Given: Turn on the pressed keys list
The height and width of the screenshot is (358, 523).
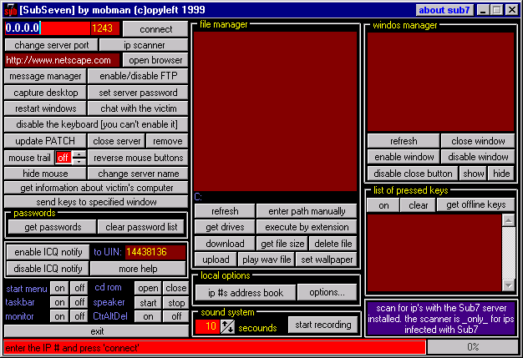Looking at the screenshot, I should (383, 205).
